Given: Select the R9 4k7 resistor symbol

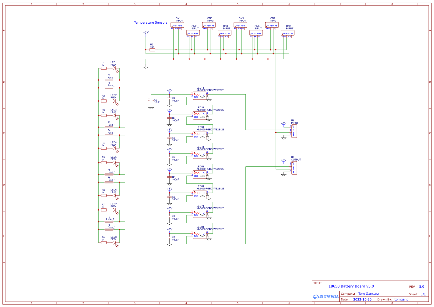Looking at the screenshot, I should tap(152, 50).
